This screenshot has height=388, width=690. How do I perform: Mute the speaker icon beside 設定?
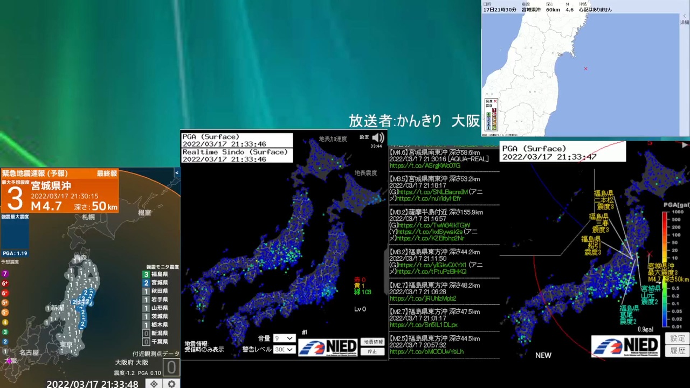click(x=378, y=137)
